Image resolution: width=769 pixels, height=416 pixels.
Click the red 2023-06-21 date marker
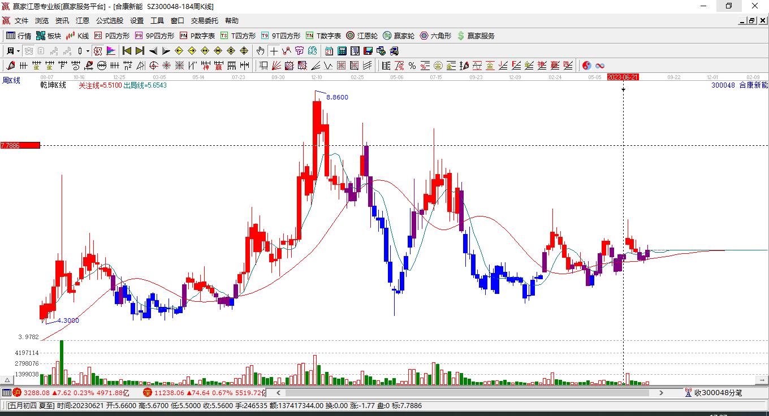pyautogui.click(x=623, y=77)
